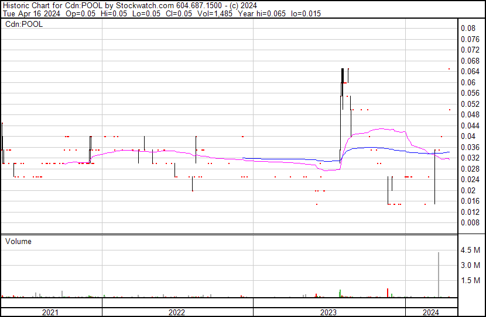This screenshot has height=317, width=486.
Task: Click the 0.024 price axis label
Action: click(470, 179)
